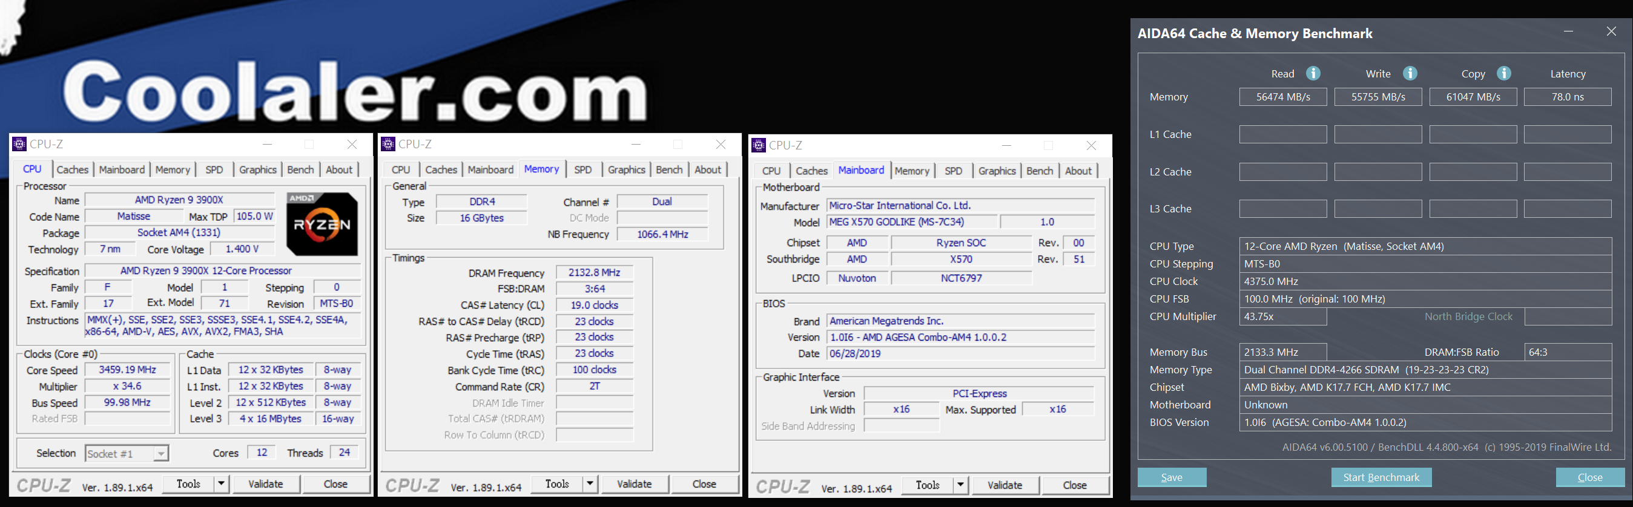The image size is (1633, 507).
Task: Open Tools dropdown arrow in first CPU-Z window
Action: 221,483
